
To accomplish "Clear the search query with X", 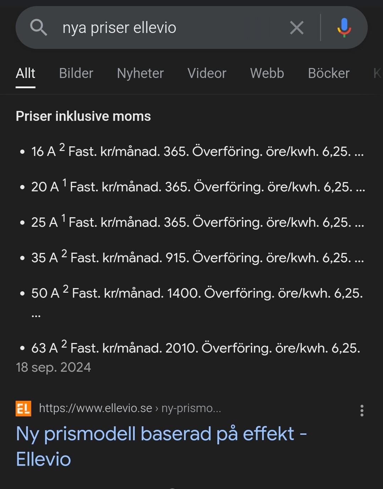I will [296, 28].
